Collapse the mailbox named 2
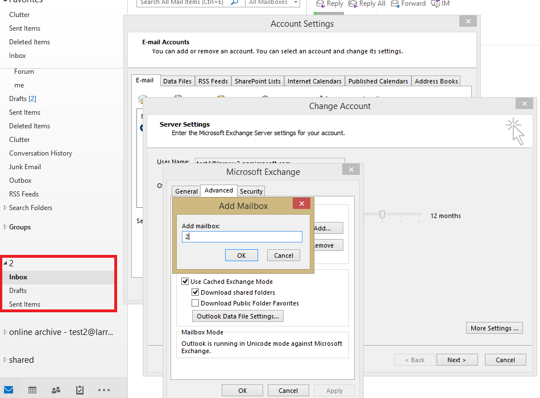The height and width of the screenshot is (398, 540). [x=5, y=263]
